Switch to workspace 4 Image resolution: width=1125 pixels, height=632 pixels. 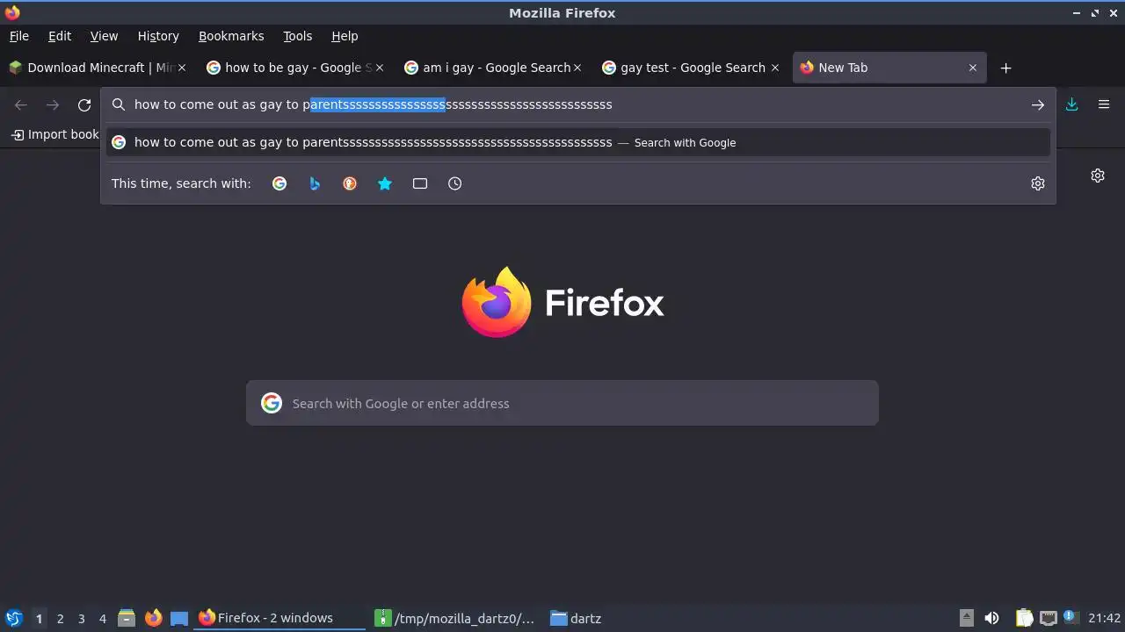tap(102, 618)
